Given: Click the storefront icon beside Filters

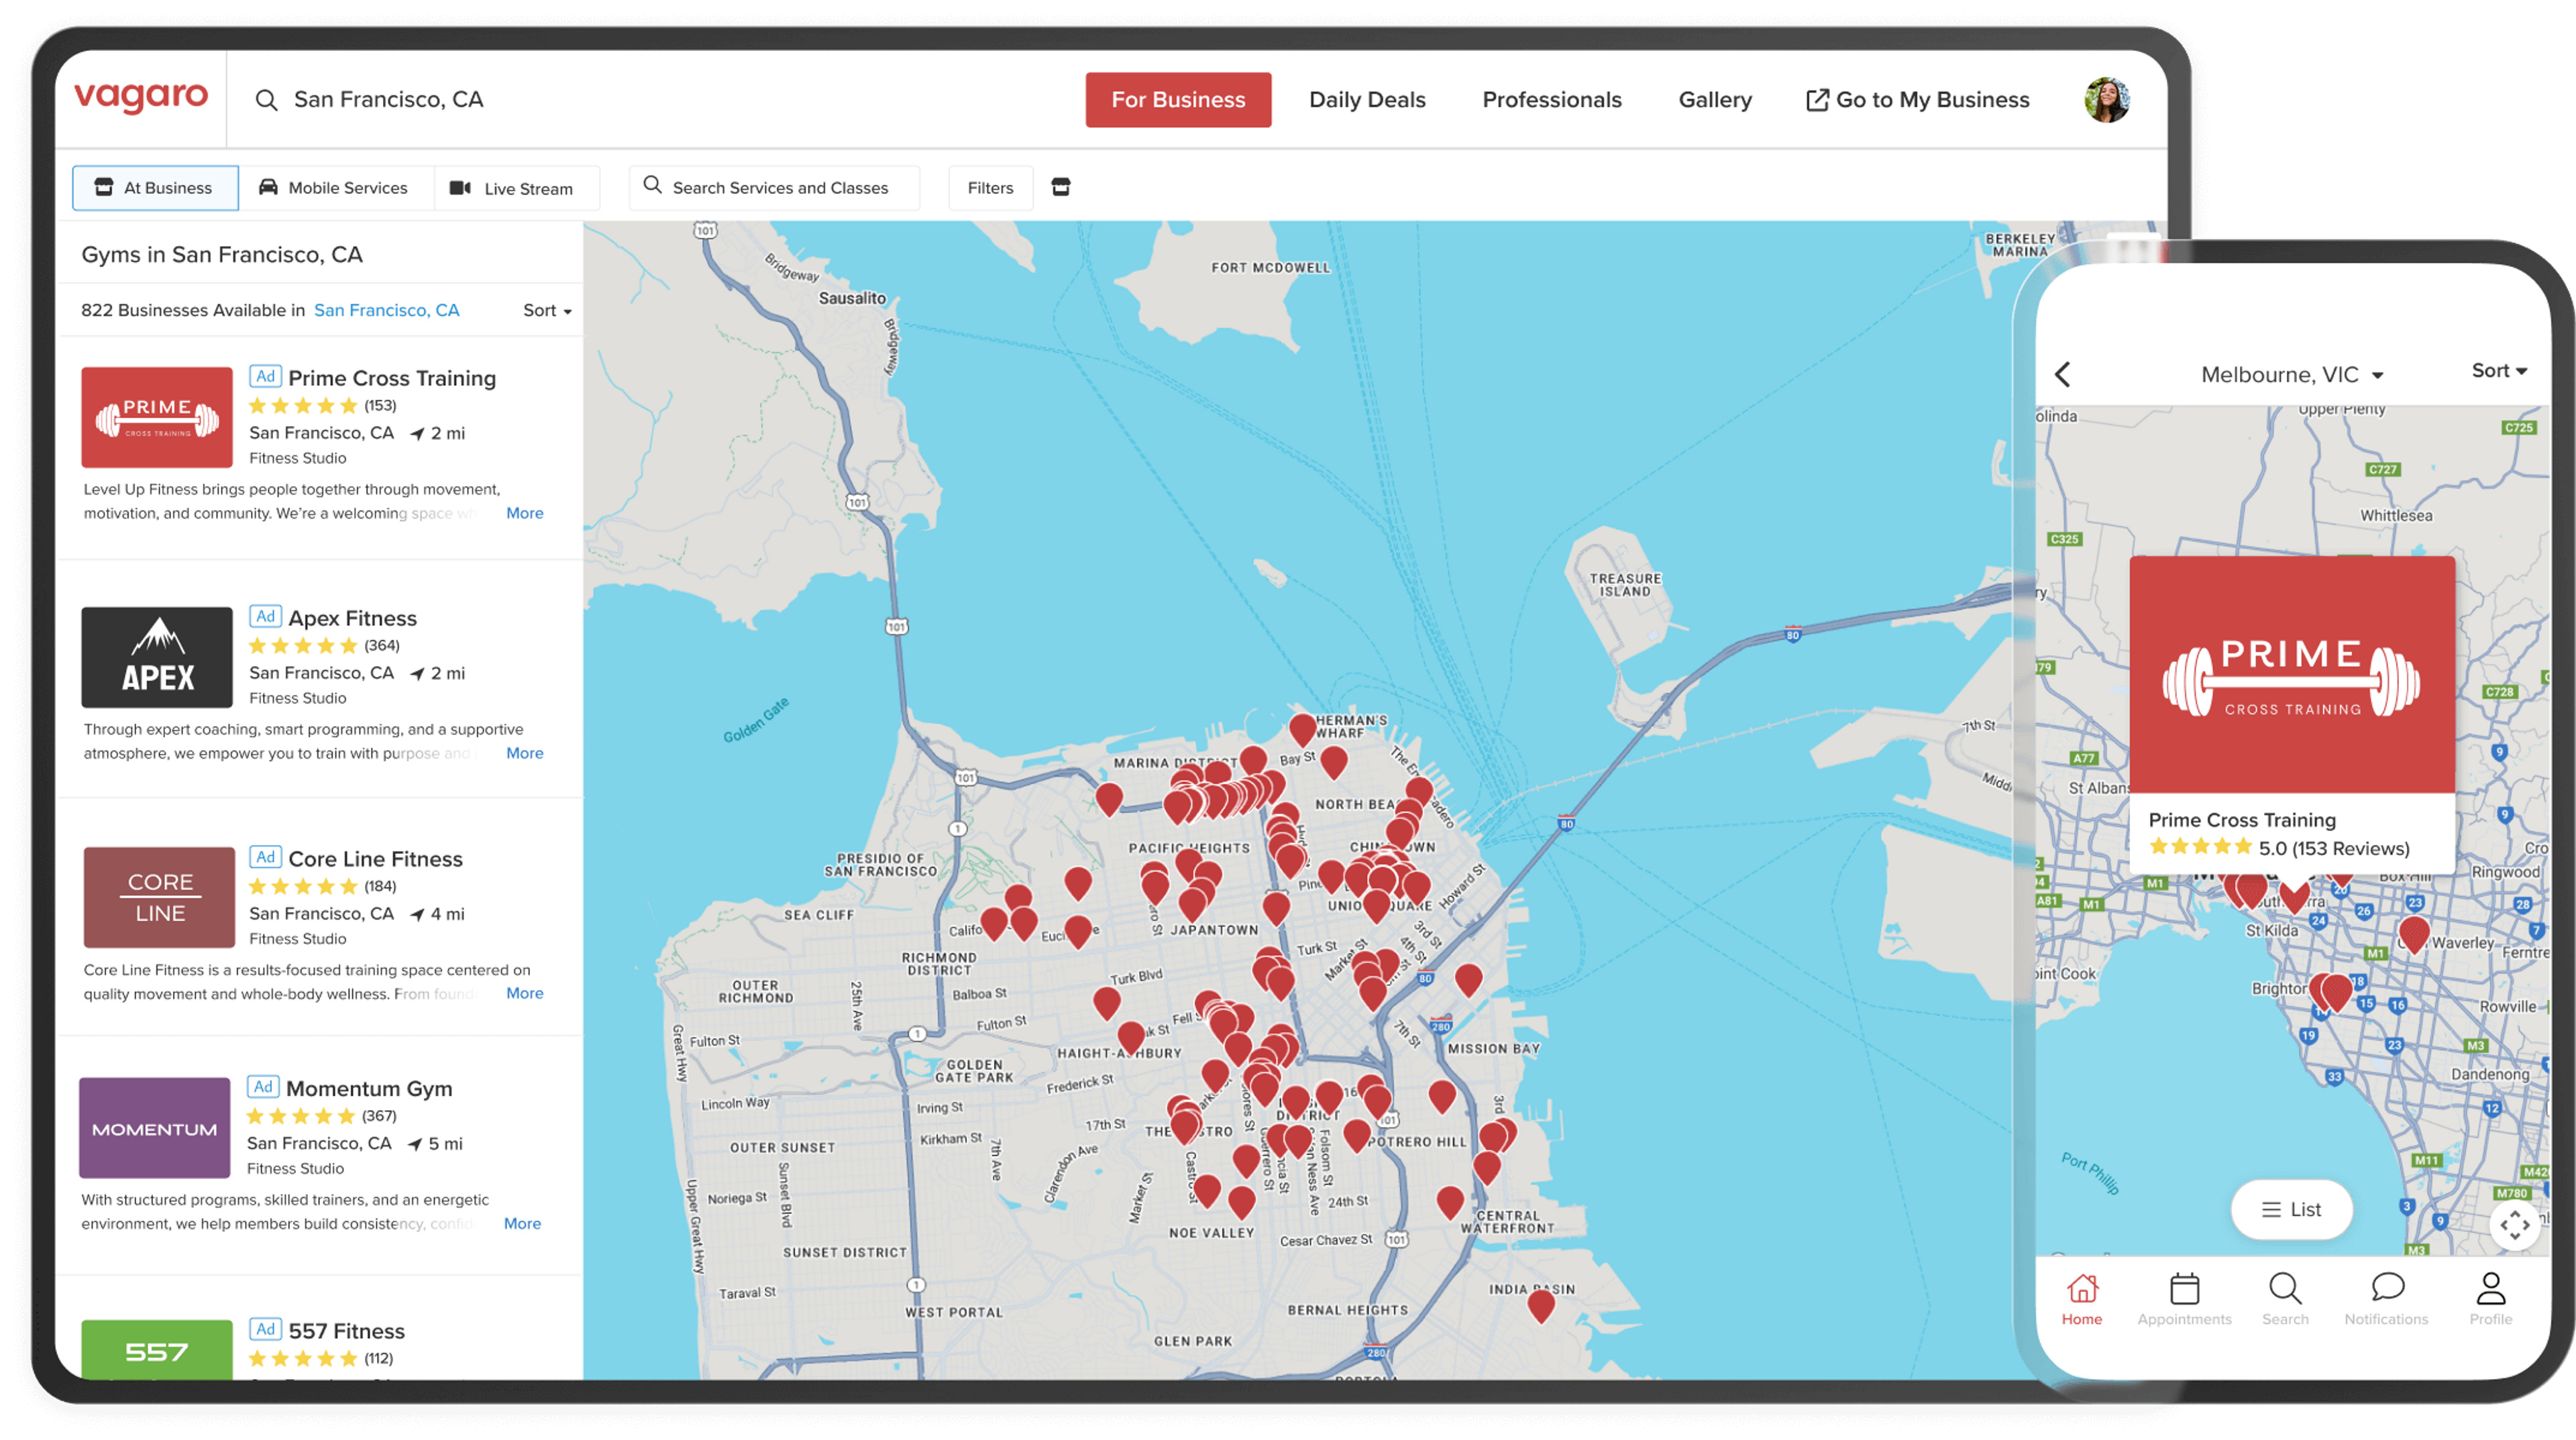Looking at the screenshot, I should tap(1061, 187).
